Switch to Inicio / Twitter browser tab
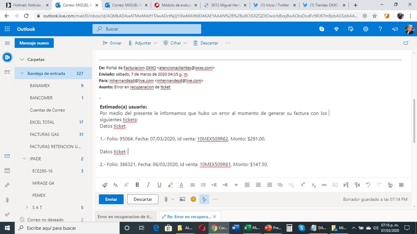Image resolution: width=417 pixels, height=234 pixels. coord(275,5)
